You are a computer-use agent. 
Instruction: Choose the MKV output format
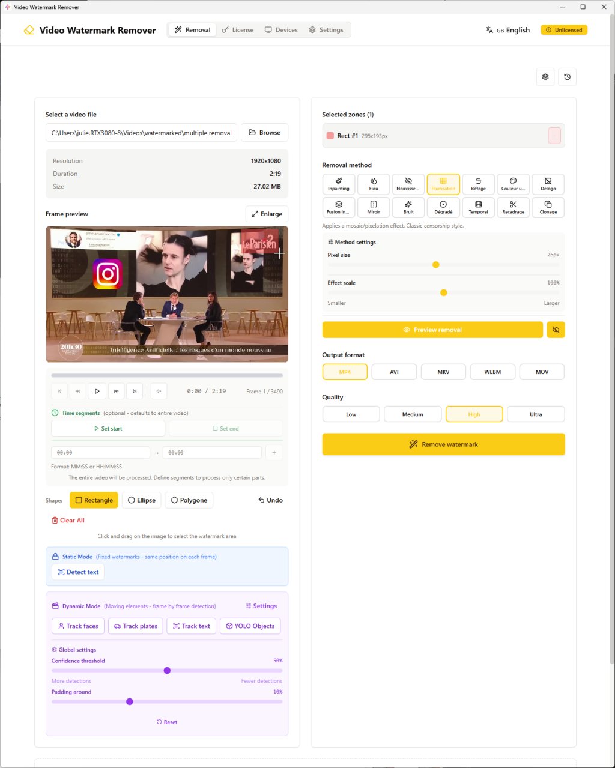[443, 372]
